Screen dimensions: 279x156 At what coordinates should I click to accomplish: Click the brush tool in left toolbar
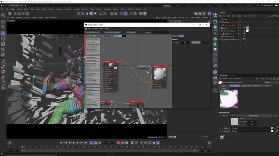pyautogui.click(x=3, y=77)
